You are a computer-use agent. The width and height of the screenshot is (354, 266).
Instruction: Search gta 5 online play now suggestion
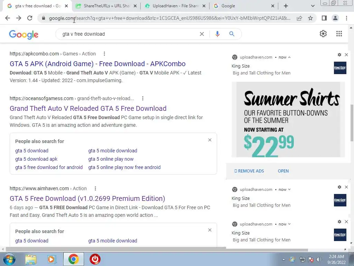tap(111, 159)
